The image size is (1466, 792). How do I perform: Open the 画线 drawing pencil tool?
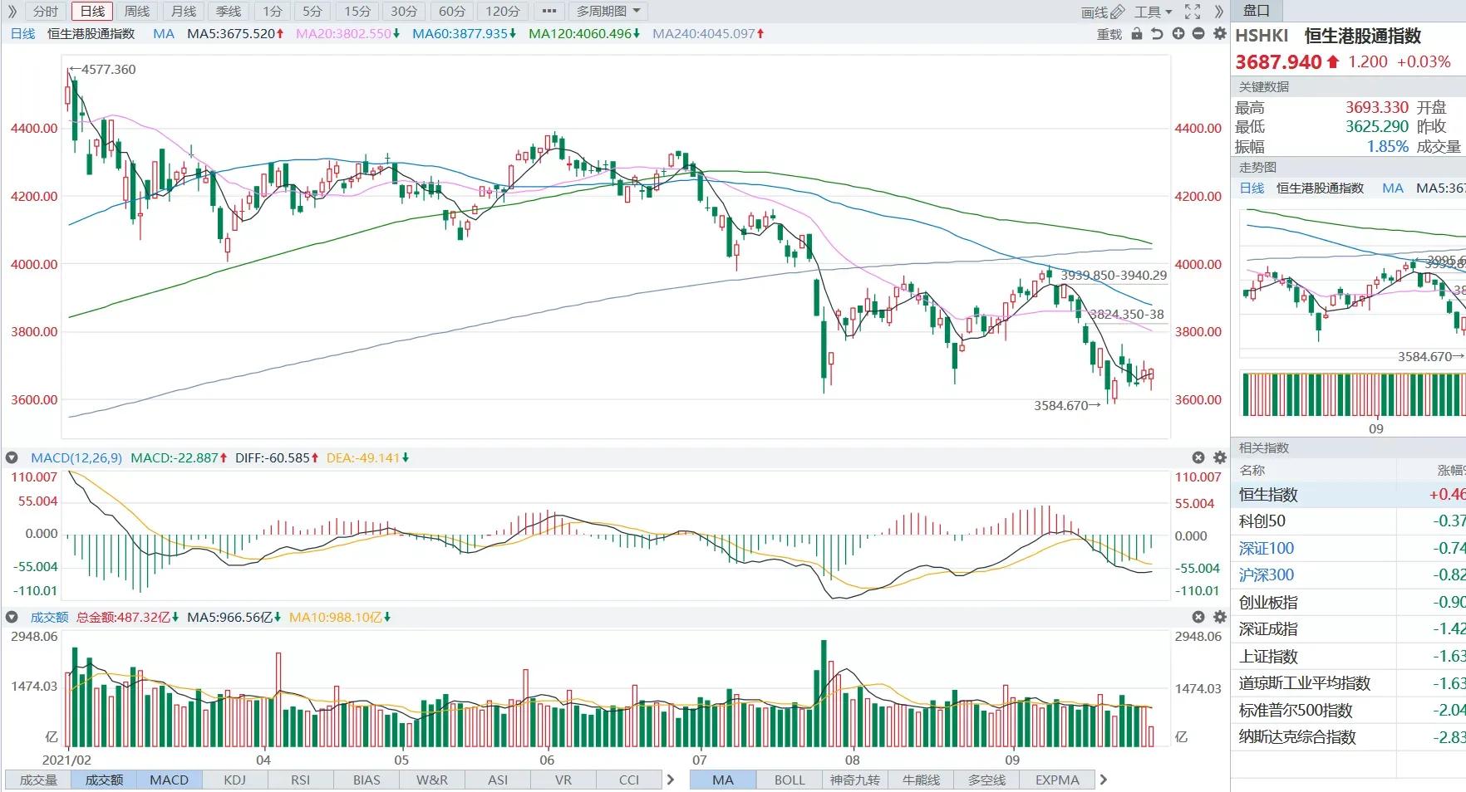coord(1103,12)
